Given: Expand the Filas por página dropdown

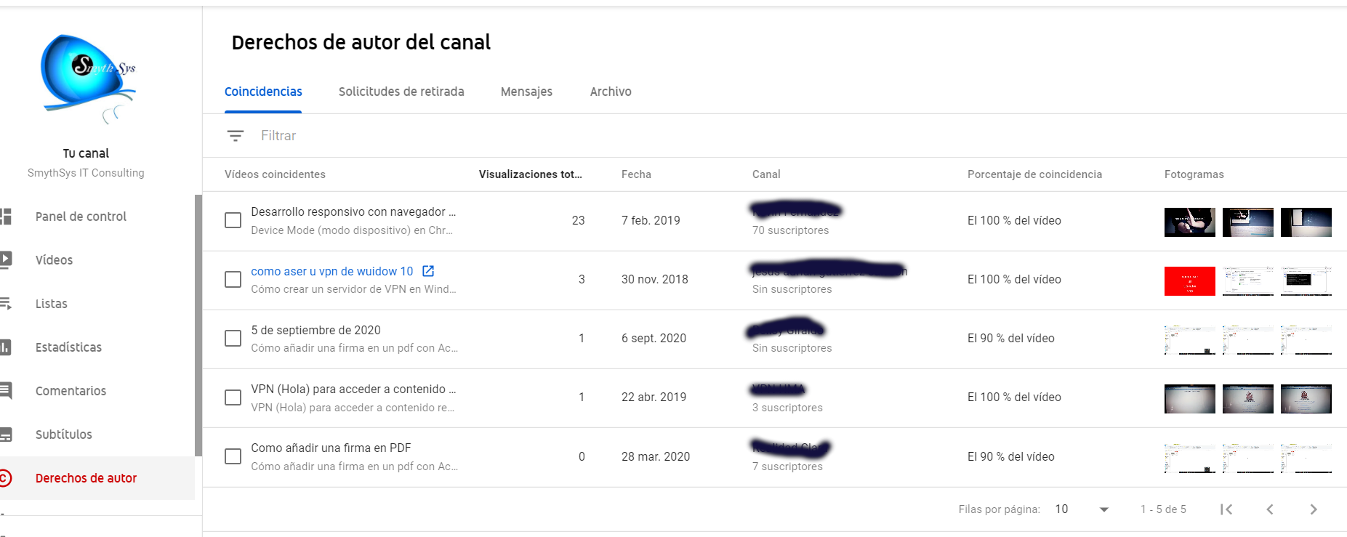Looking at the screenshot, I should pos(1082,509).
